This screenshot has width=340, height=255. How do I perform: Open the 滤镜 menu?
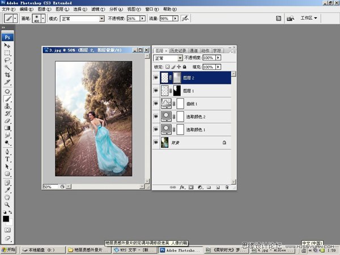(97, 10)
